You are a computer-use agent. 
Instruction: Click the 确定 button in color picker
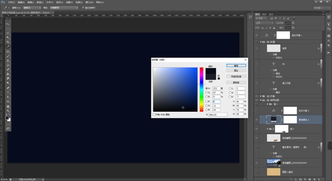(x=236, y=66)
